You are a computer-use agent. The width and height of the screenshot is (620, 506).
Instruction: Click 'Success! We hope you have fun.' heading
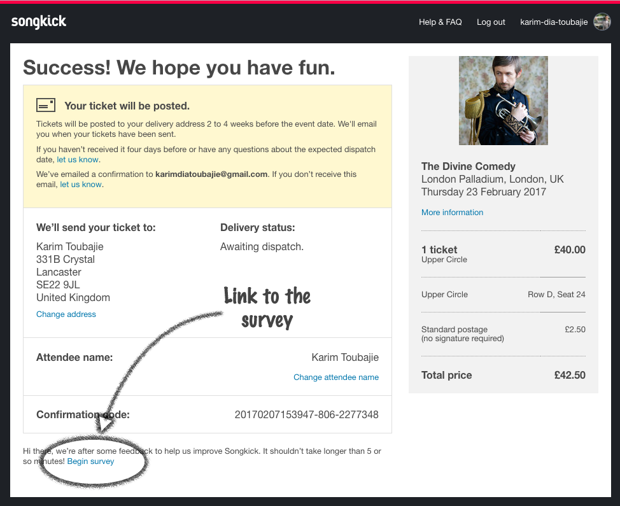(x=179, y=67)
